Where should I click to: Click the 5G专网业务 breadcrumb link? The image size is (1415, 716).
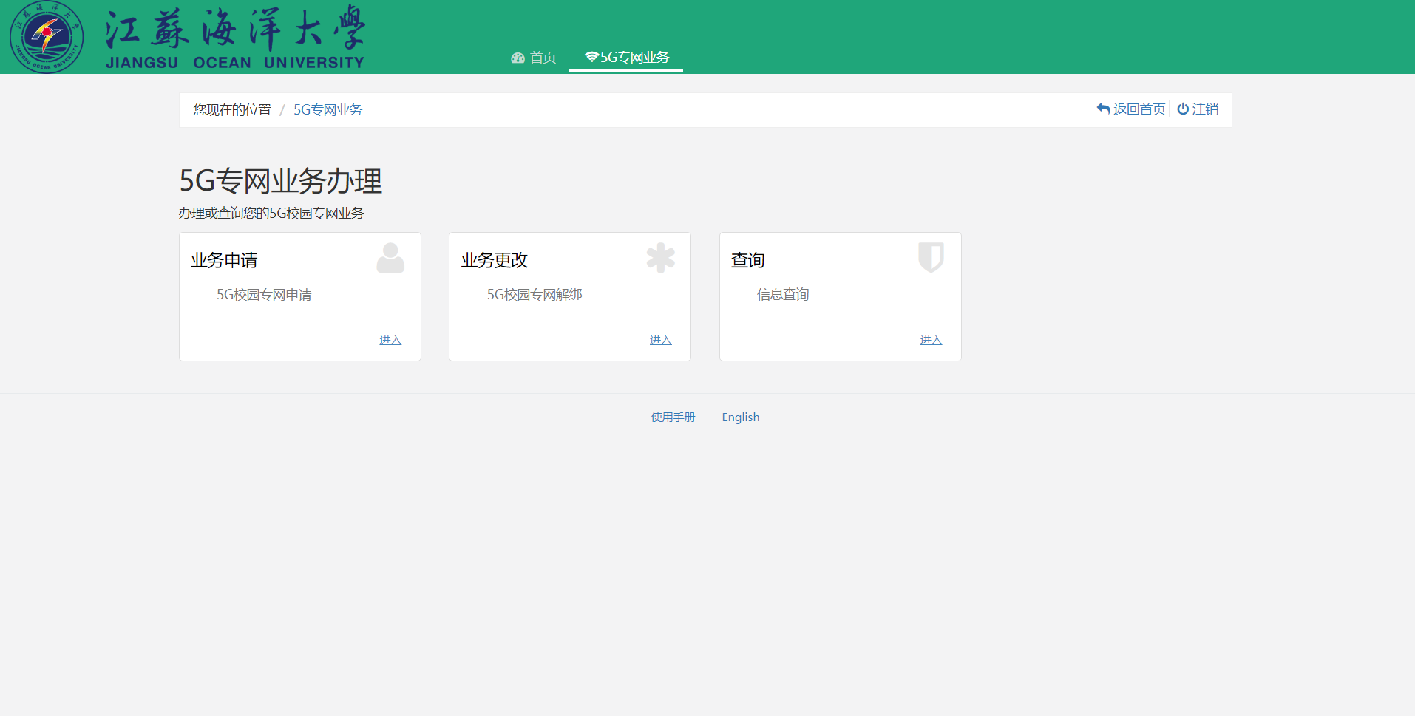[x=328, y=110]
